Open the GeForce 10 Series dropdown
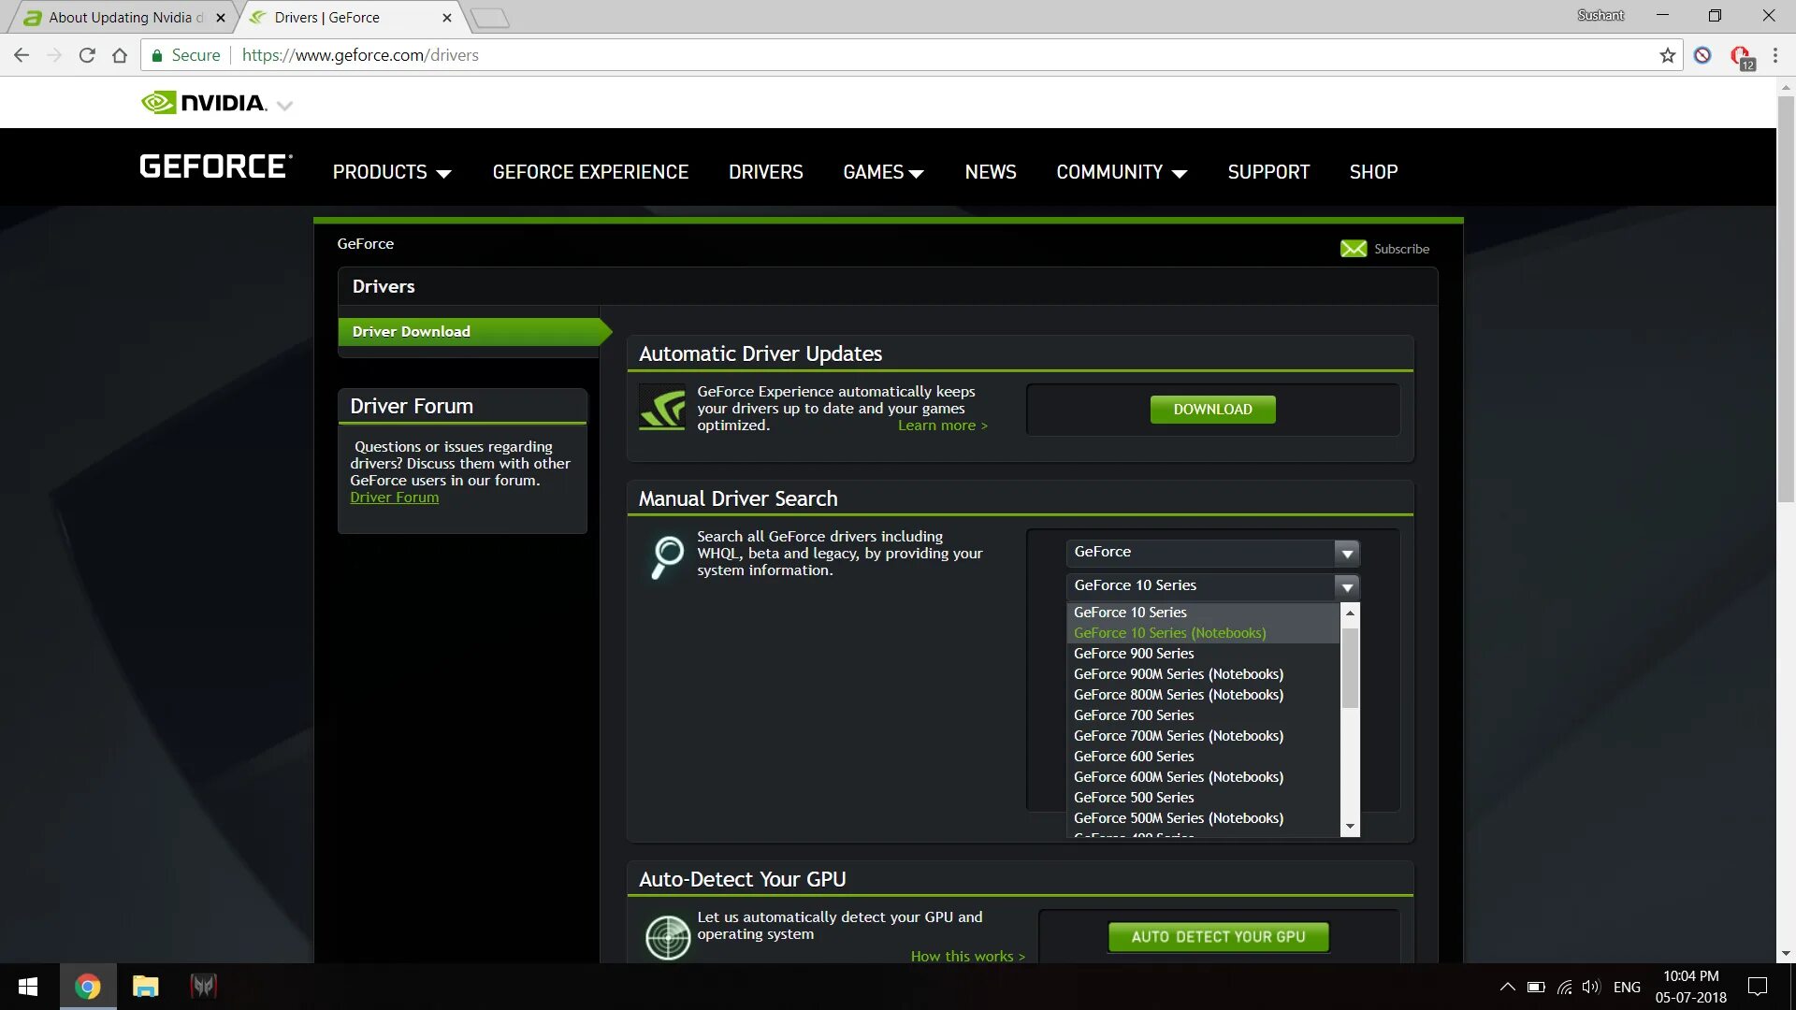1796x1010 pixels. click(x=1212, y=586)
